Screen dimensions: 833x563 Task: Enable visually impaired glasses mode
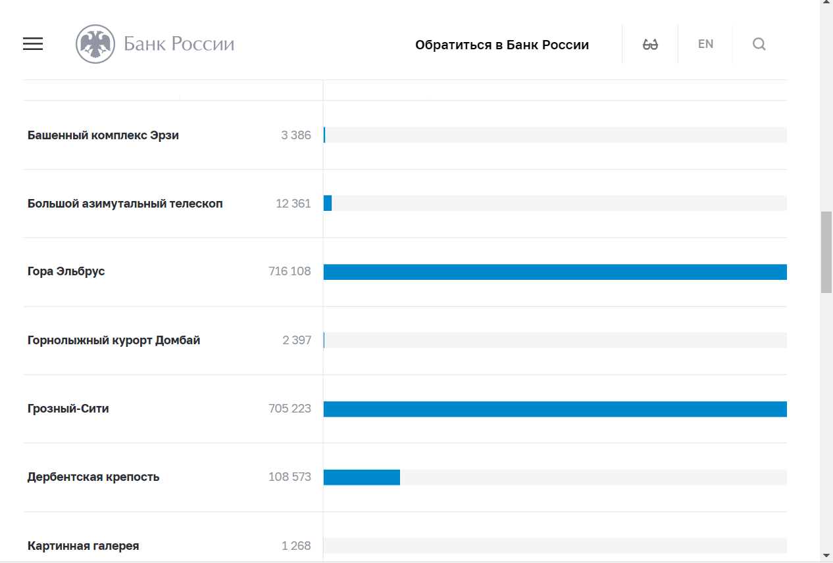coord(650,44)
